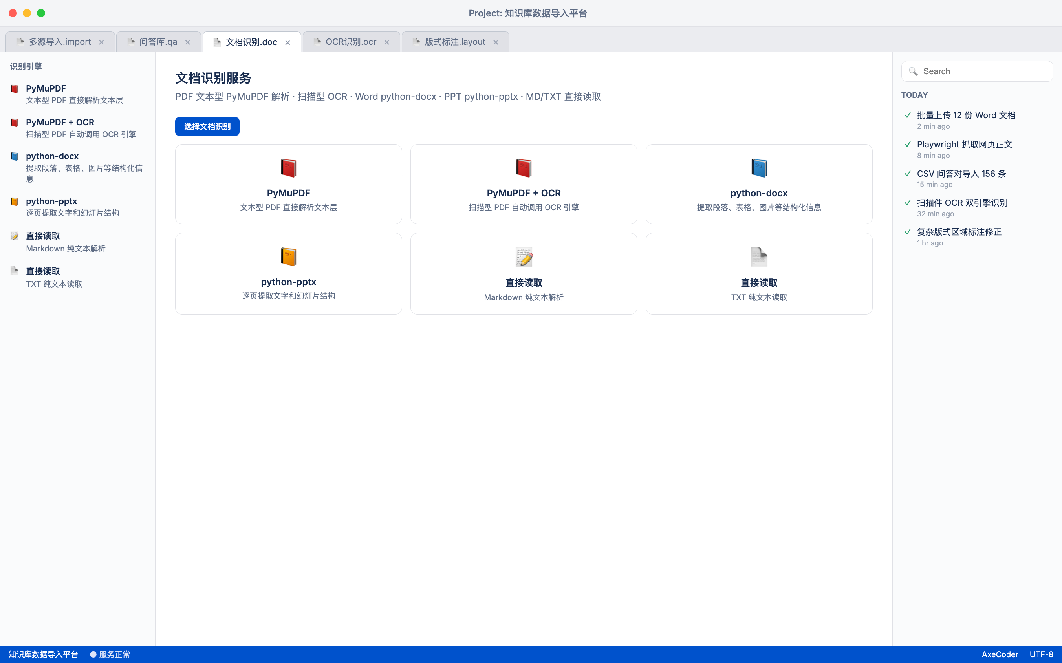Click the PyMuPDF title on its card
This screenshot has height=663, width=1062.
coord(289,193)
